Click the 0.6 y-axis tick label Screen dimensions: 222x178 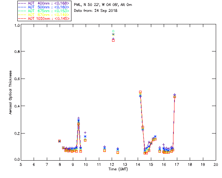click(17, 79)
